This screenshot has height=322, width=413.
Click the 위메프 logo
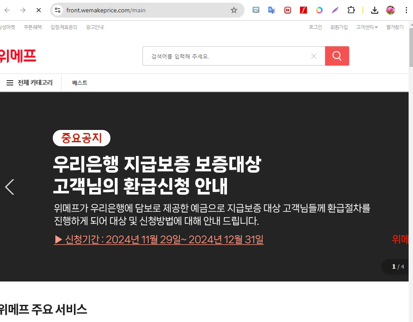(18, 56)
